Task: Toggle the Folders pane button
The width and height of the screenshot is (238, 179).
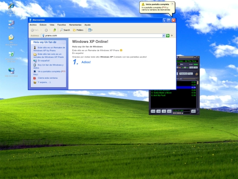Action: click(78, 30)
